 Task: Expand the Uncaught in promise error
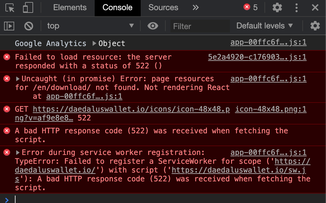(18, 79)
